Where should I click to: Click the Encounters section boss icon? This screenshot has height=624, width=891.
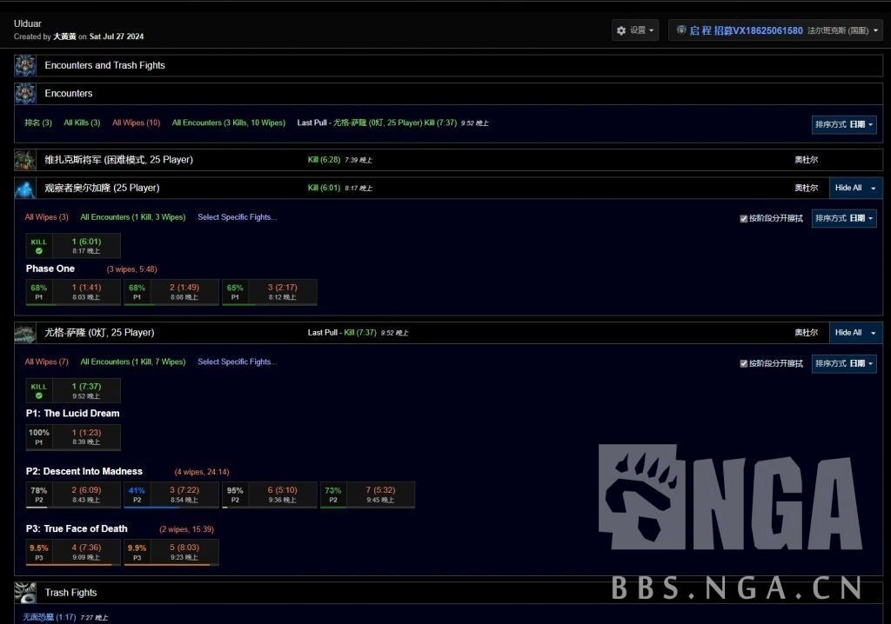click(25, 93)
